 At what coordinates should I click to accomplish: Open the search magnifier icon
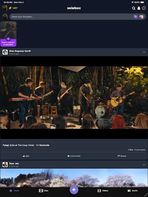click(134, 8)
